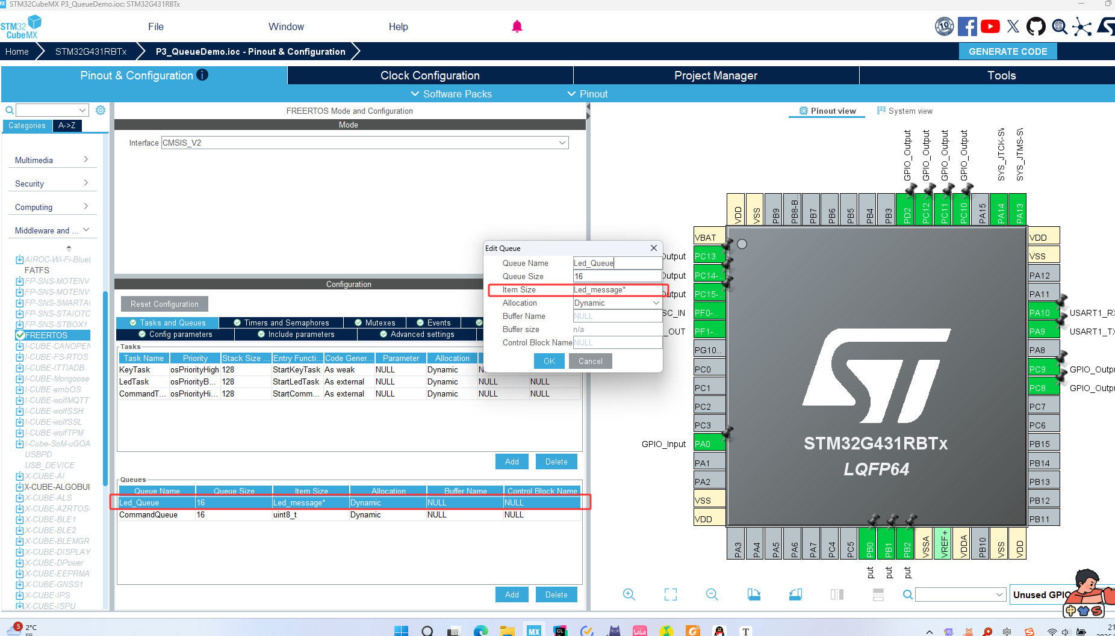Click the pin search magnifier icon

[x=908, y=594]
